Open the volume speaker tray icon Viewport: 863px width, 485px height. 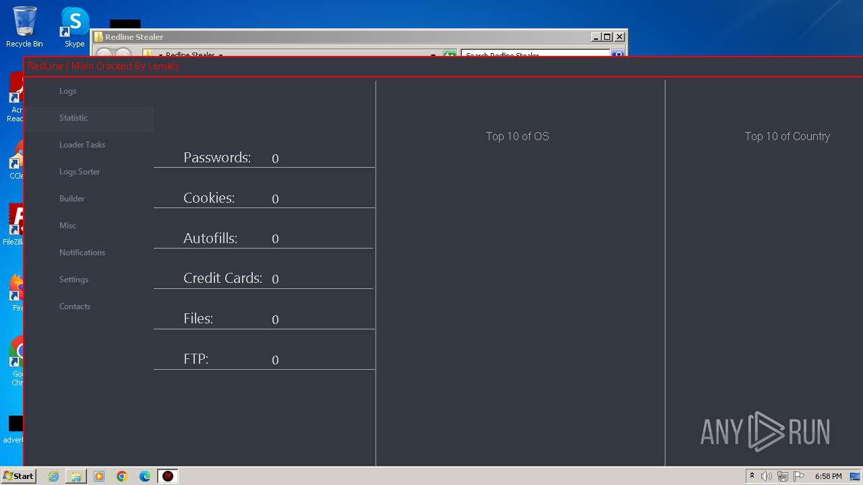(x=767, y=476)
